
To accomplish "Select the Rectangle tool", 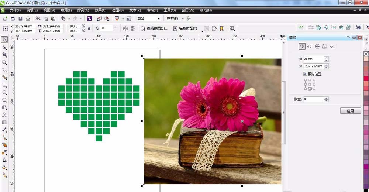I will (x=4, y=85).
